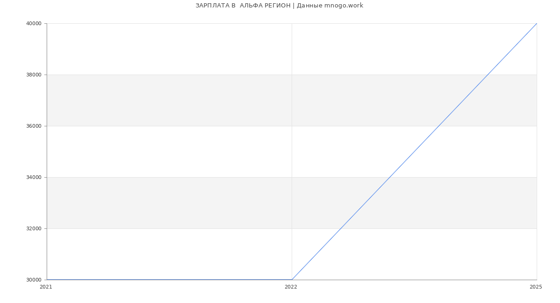Click the rising blue line where it crosses 32000
This screenshot has height=303, width=560.
[341, 228]
